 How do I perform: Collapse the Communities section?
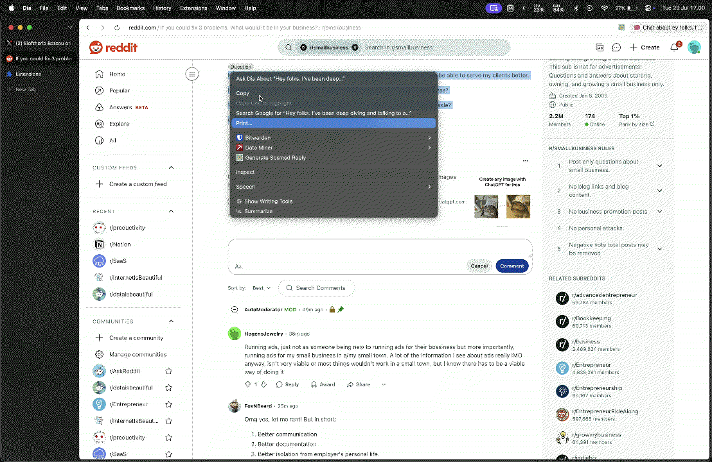171,321
